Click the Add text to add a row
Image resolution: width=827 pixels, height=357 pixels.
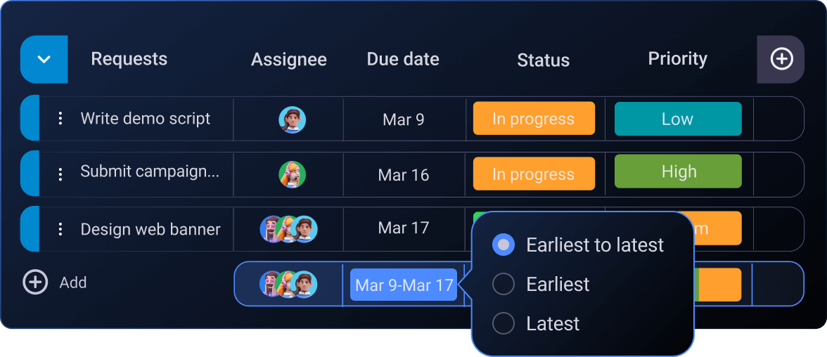(x=73, y=283)
